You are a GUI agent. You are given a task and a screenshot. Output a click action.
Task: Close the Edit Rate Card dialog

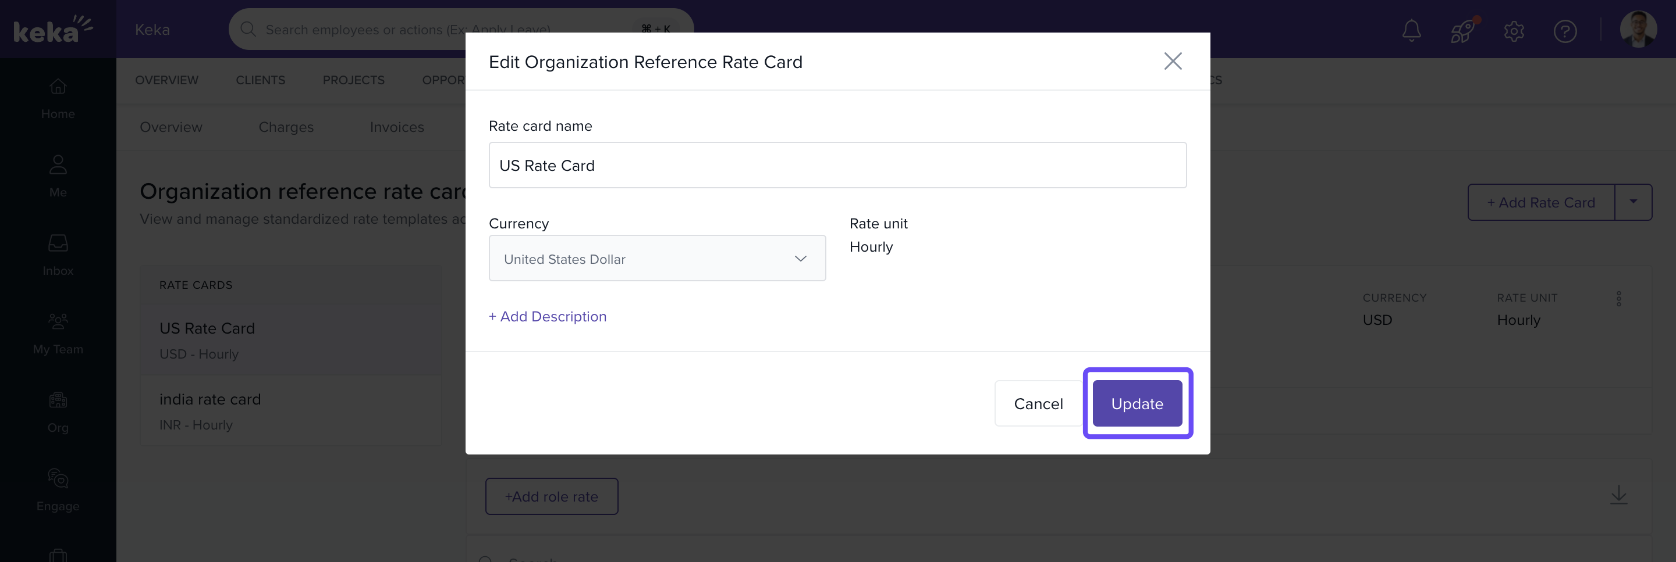(x=1172, y=61)
